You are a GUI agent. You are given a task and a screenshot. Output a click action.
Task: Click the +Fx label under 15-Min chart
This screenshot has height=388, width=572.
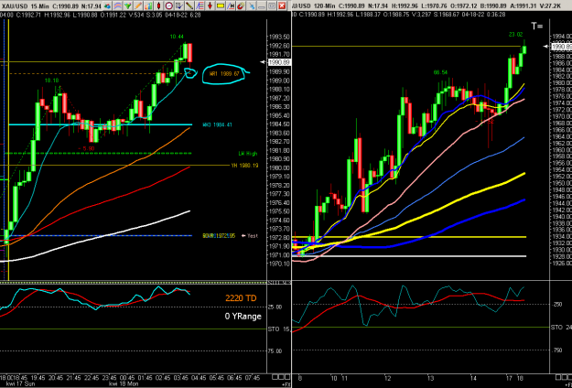(285, 384)
